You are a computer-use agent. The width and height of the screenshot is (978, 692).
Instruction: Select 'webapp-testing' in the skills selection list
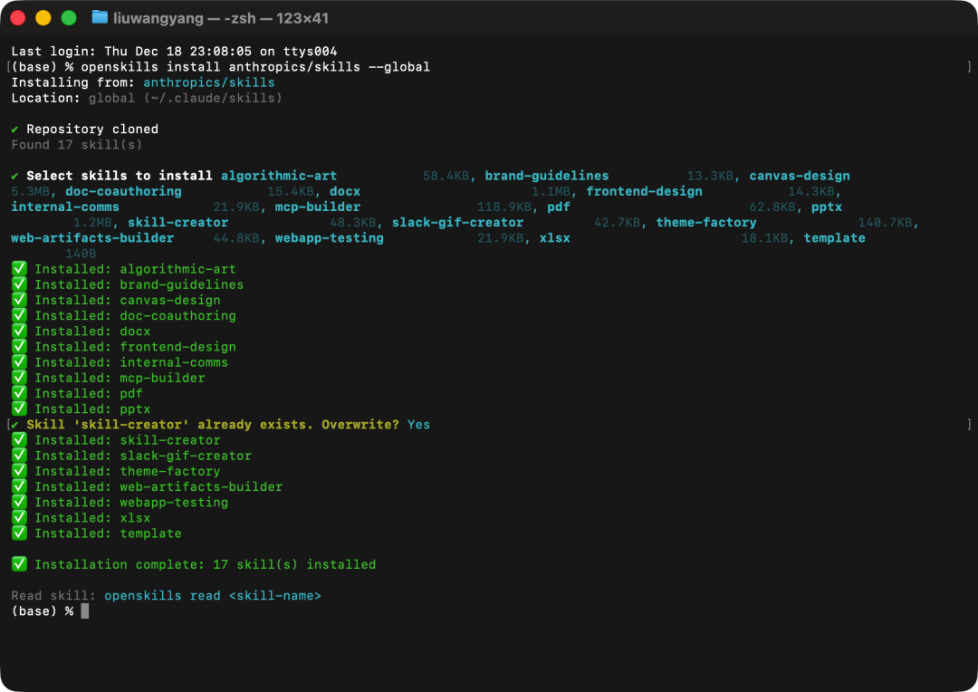click(329, 238)
